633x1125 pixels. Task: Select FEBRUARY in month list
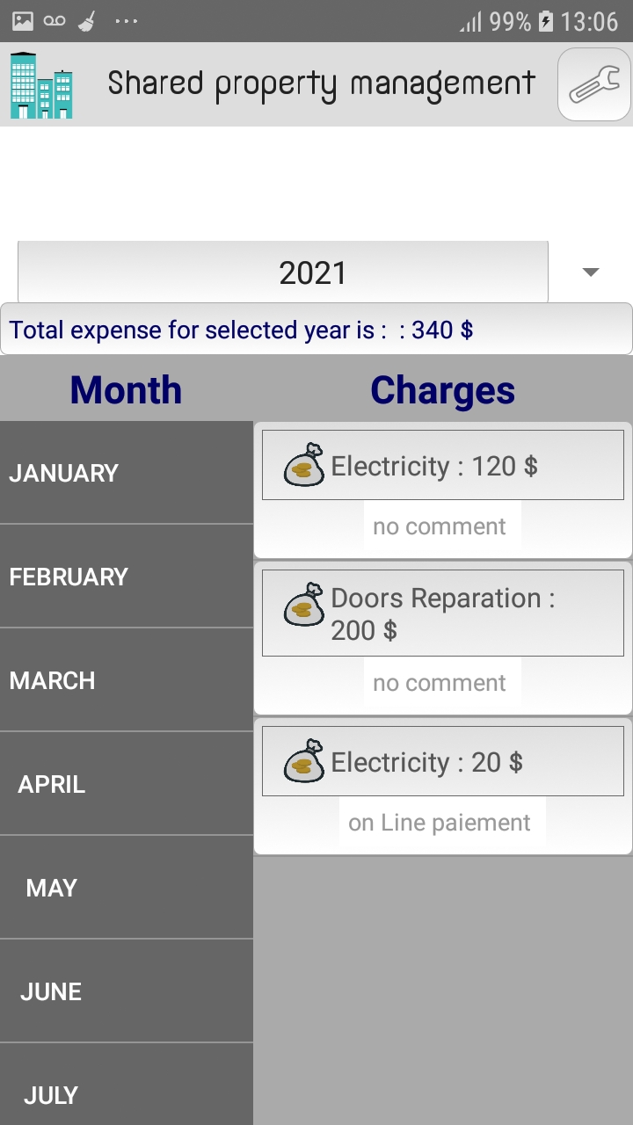127,577
